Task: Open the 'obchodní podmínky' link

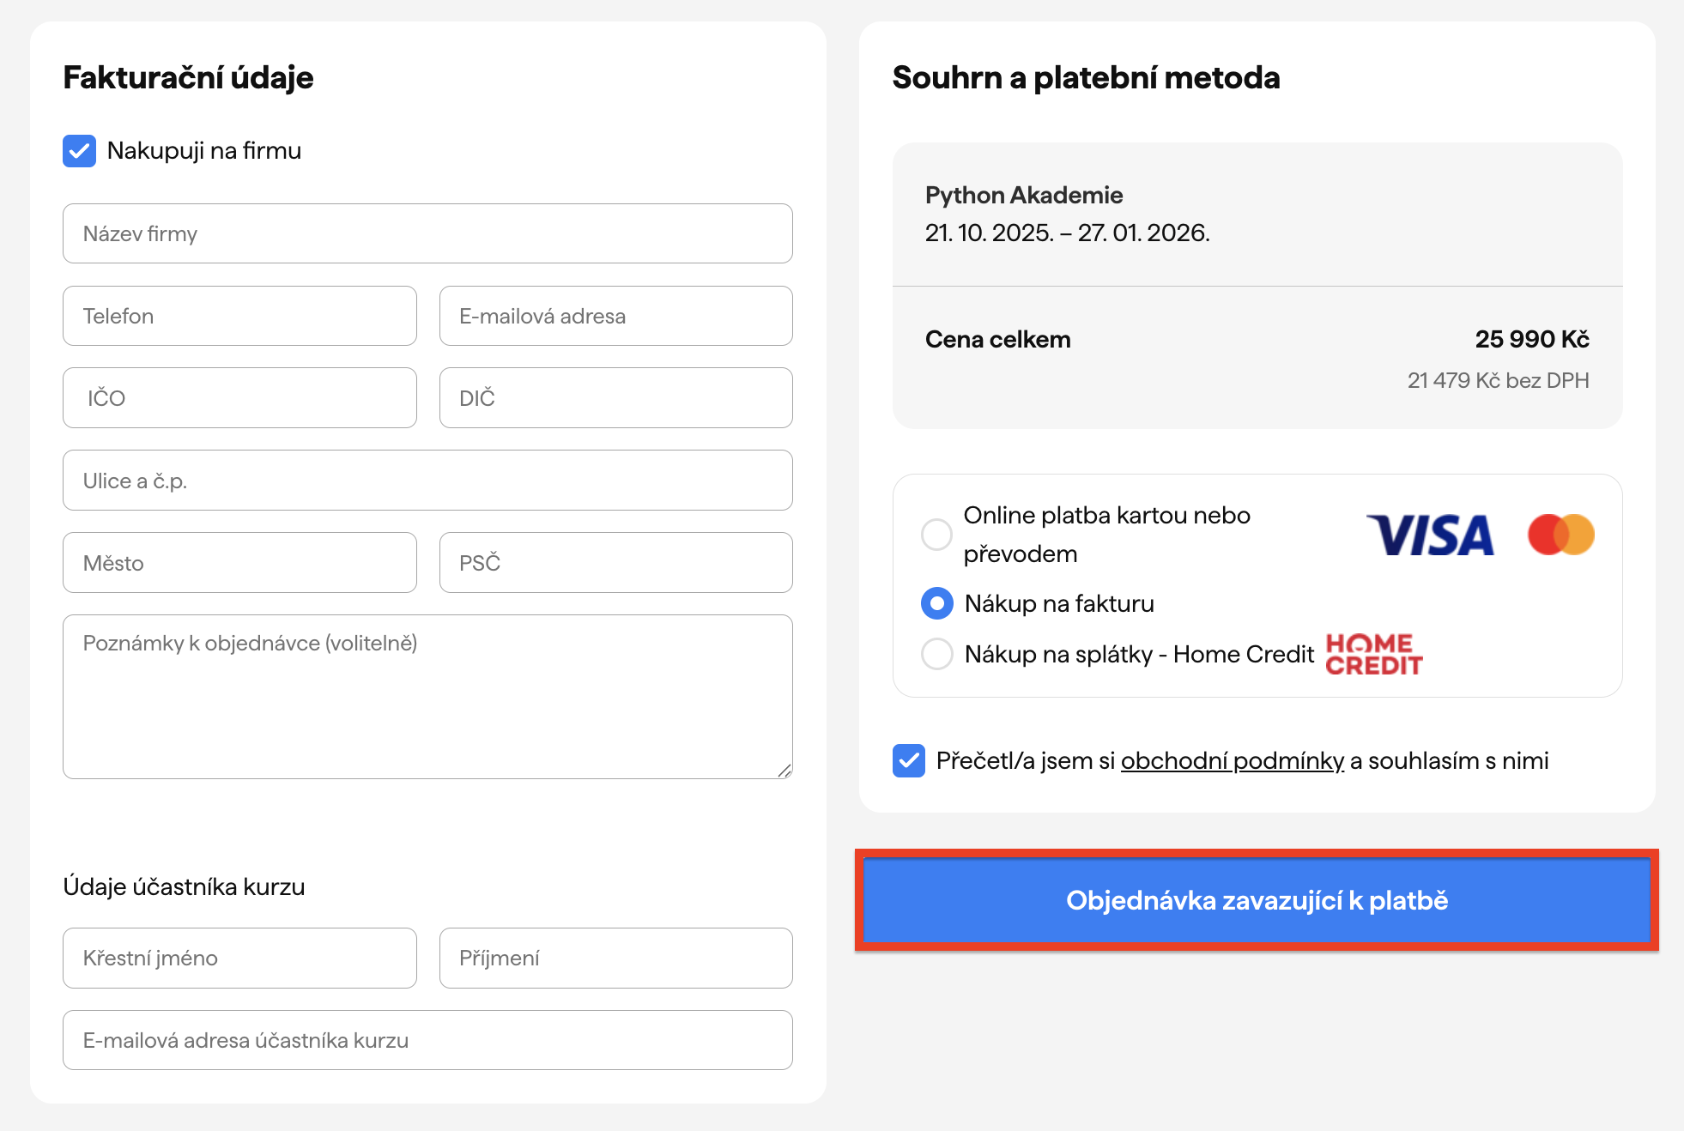Action: pos(1232,760)
